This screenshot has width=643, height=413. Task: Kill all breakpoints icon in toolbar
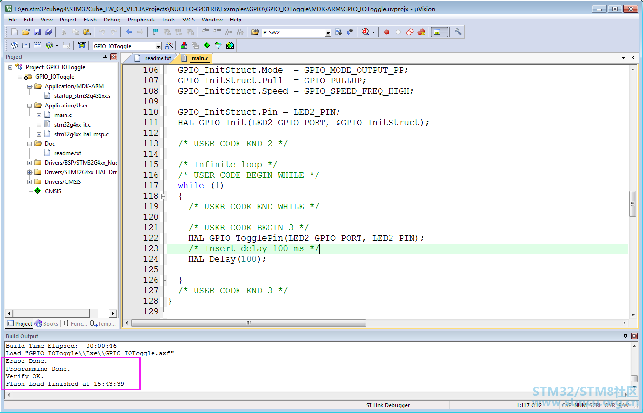pyautogui.click(x=421, y=32)
